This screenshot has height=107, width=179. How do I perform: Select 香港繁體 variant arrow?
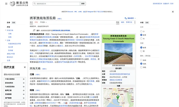(x=23, y=94)
